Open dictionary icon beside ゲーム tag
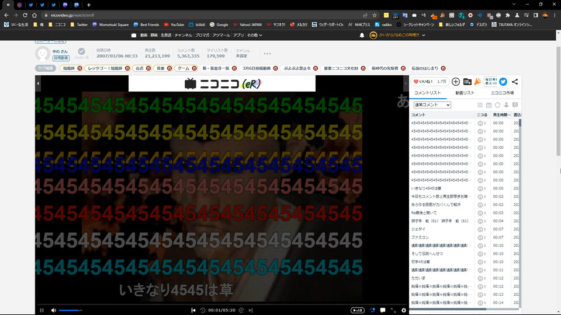The width and height of the screenshot is (561, 315). [x=194, y=68]
